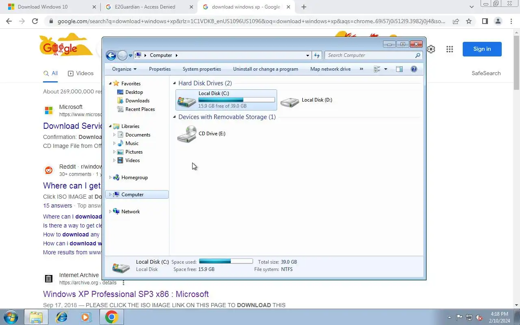520x325 pixels.
Task: Open Internet Archive result options dots
Action: click(x=123, y=283)
